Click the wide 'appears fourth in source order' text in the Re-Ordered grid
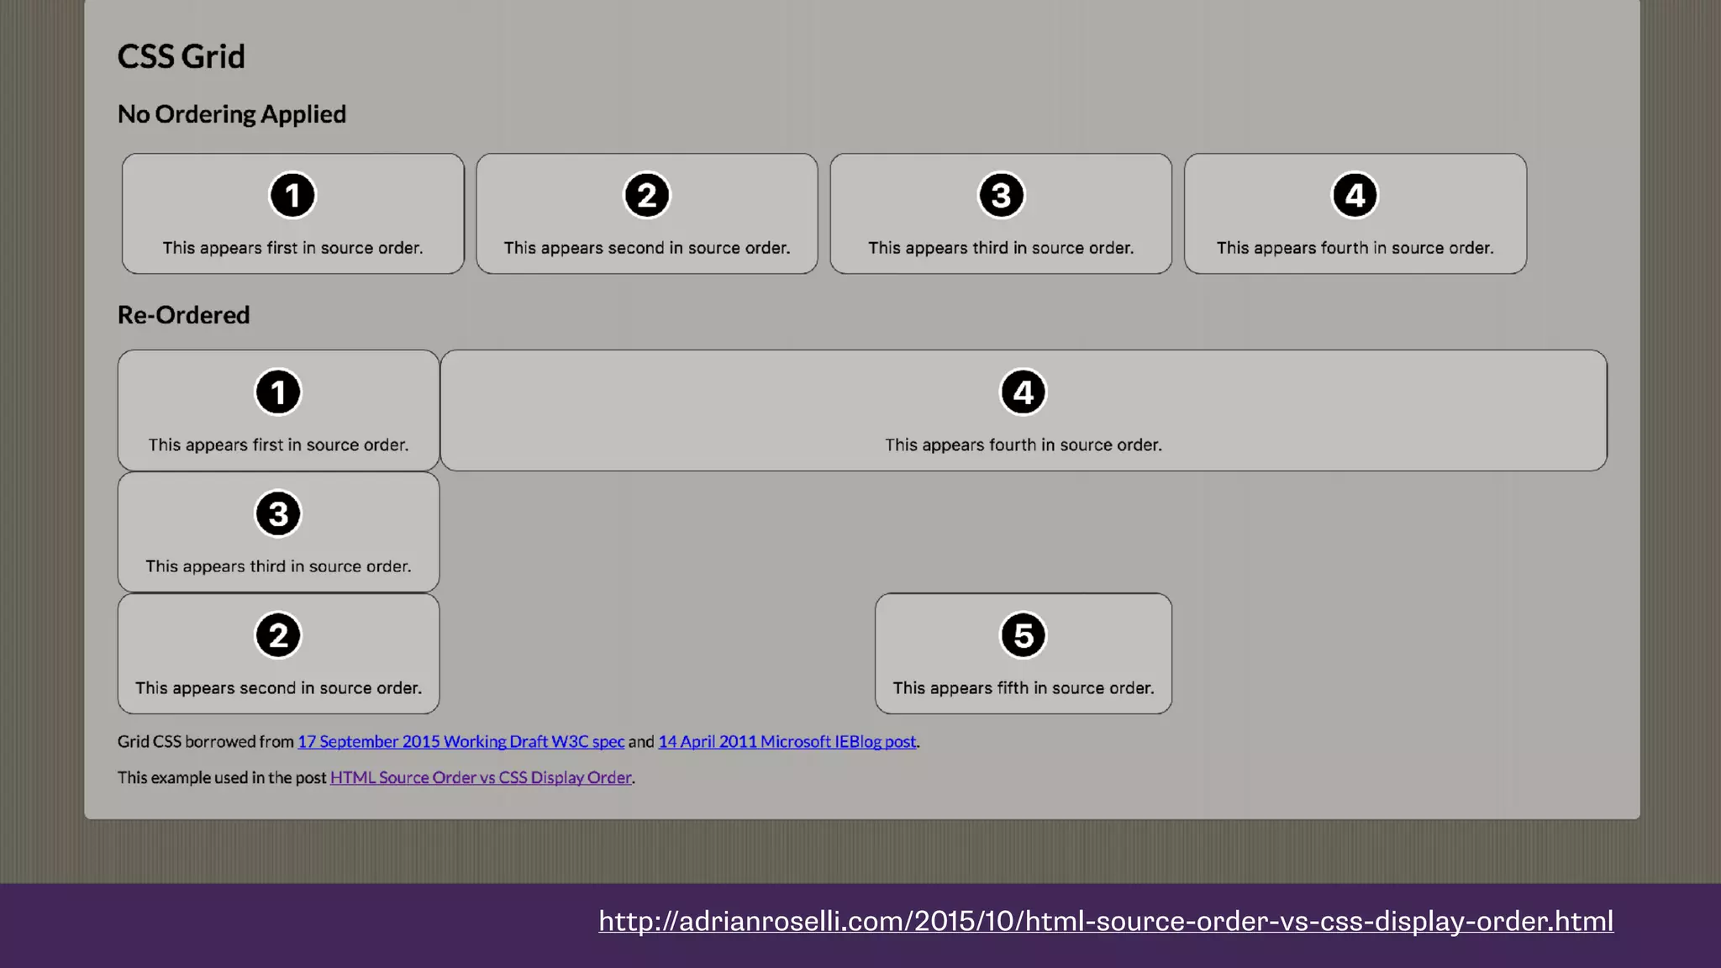 point(1023,445)
